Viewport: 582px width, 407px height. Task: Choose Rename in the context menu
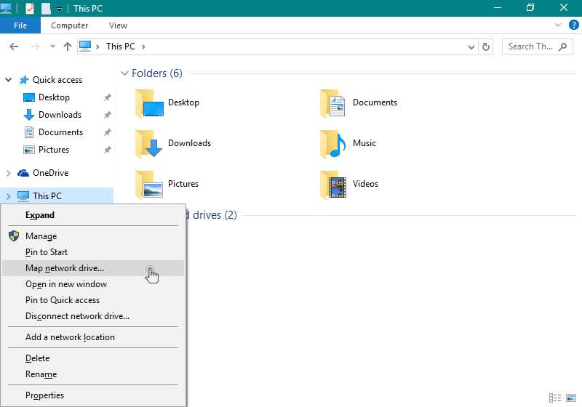(x=93, y=374)
